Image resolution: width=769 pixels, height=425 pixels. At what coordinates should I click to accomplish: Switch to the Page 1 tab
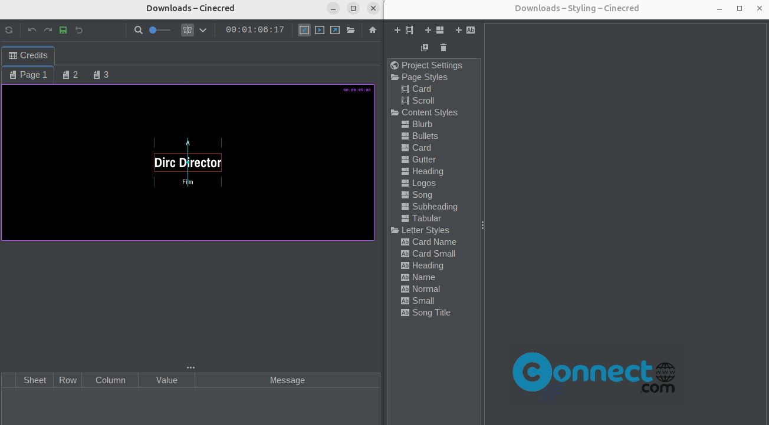(x=28, y=75)
